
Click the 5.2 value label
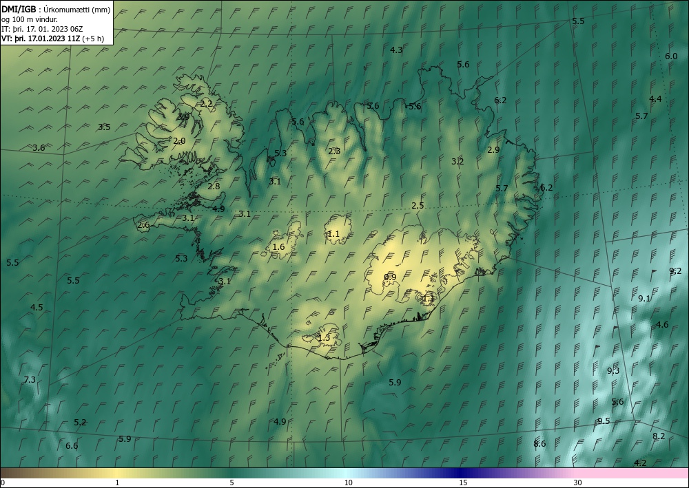click(x=80, y=422)
